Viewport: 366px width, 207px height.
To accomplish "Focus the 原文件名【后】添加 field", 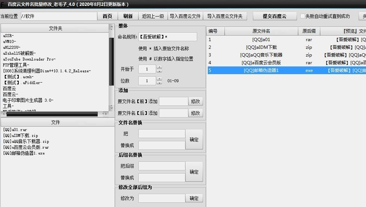I will (173, 113).
